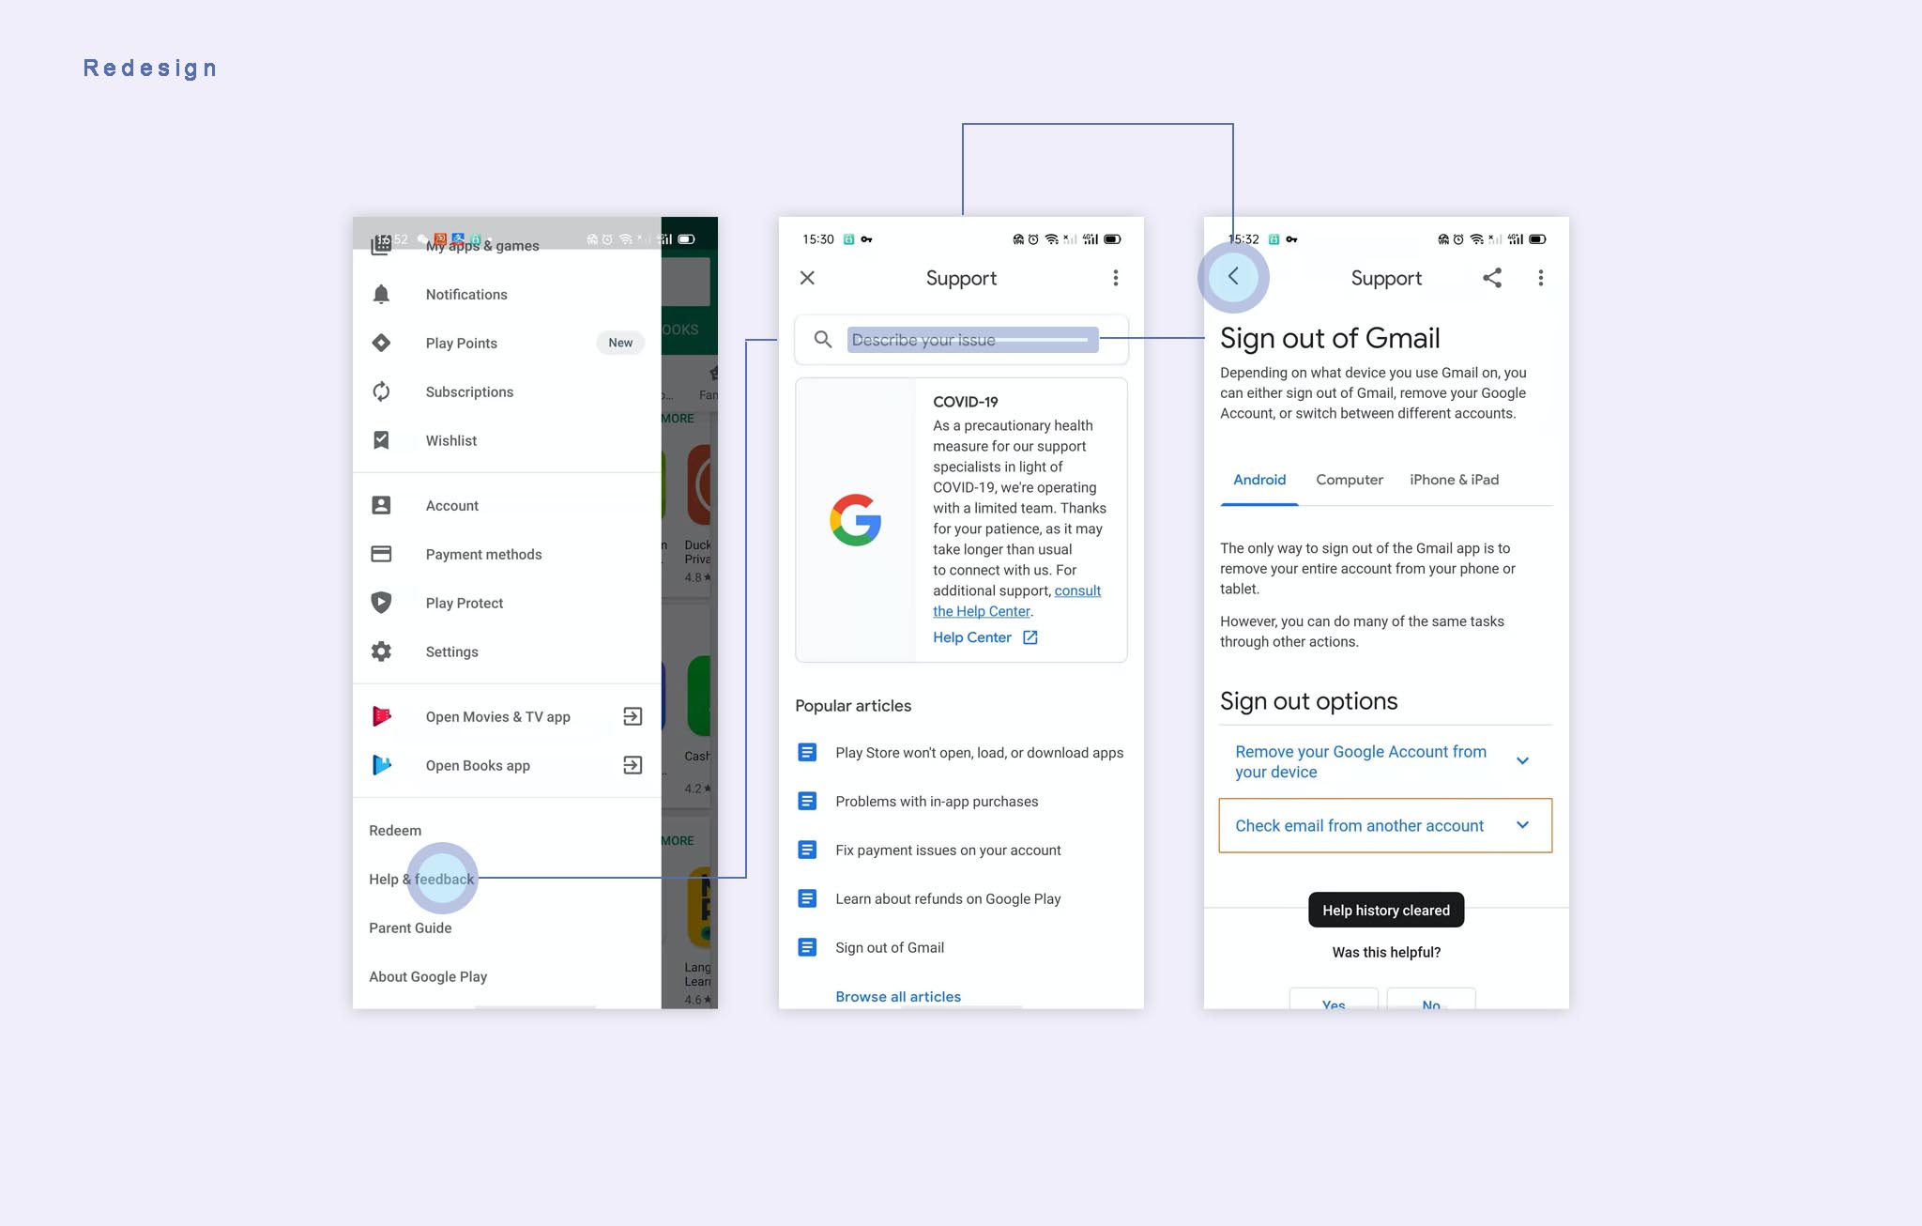1922x1226 pixels.
Task: Open the Account profile icon
Action: (385, 504)
